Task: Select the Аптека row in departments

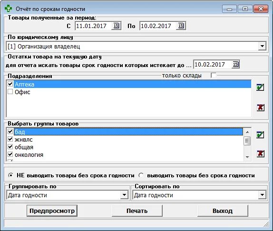Action: [x=129, y=84]
